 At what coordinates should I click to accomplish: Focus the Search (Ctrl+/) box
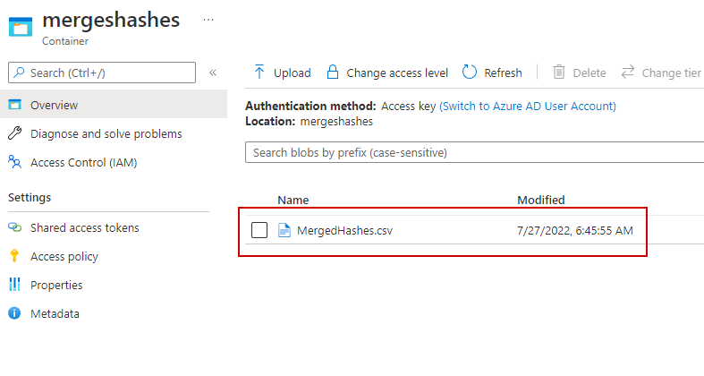pyautogui.click(x=102, y=73)
